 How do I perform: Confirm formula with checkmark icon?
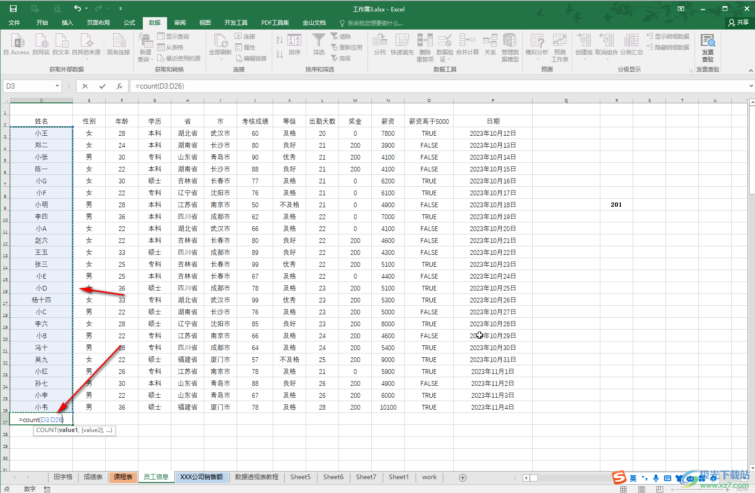pos(102,86)
